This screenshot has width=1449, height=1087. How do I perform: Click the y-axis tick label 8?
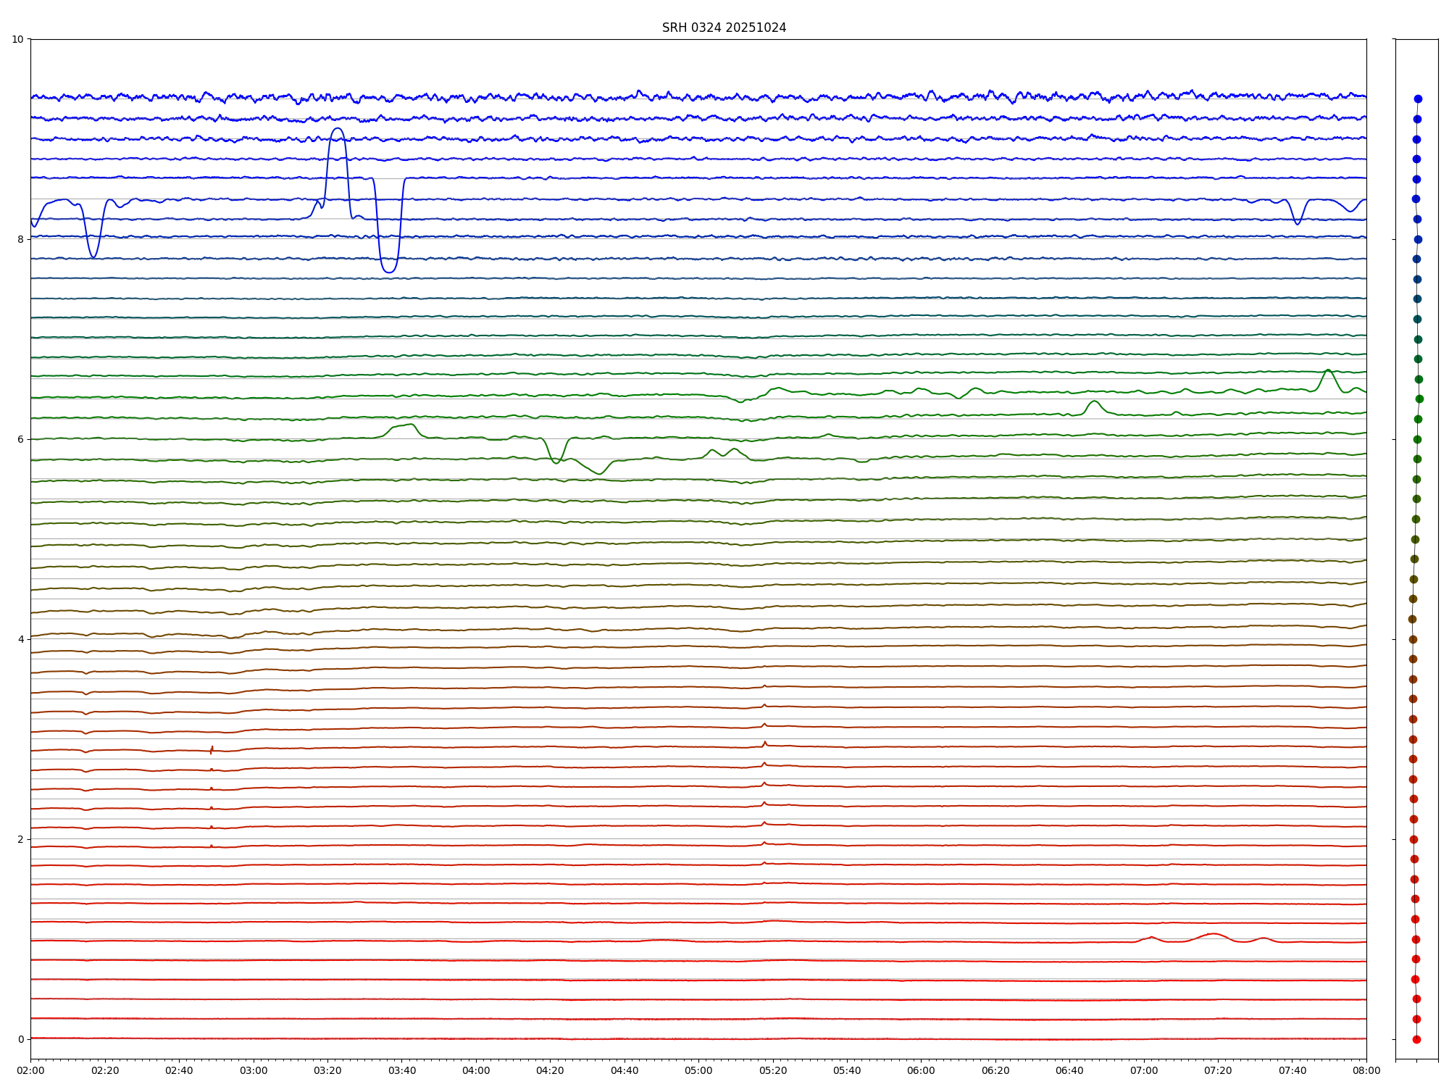coord(20,239)
